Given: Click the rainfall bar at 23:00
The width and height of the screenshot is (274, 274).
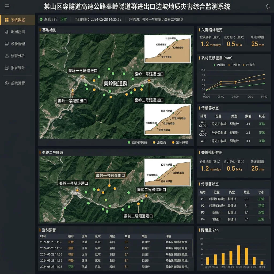Looking at the screenshot, I should pyautogui.click(x=246, y=256).
